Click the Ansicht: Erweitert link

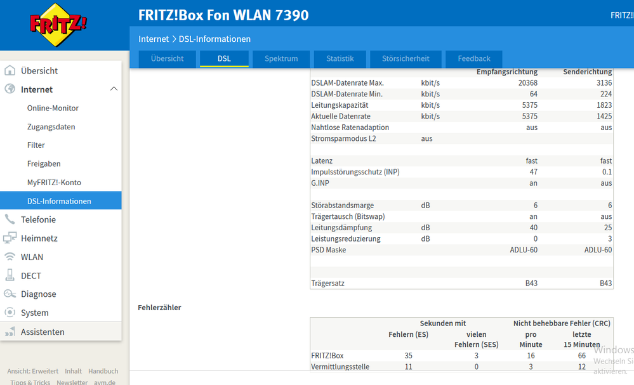[33, 371]
